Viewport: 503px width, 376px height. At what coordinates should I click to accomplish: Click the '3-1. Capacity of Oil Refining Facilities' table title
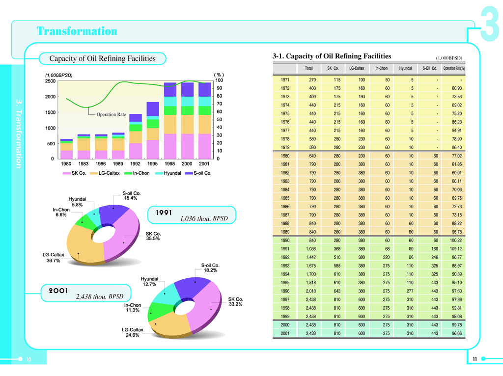pos(332,56)
